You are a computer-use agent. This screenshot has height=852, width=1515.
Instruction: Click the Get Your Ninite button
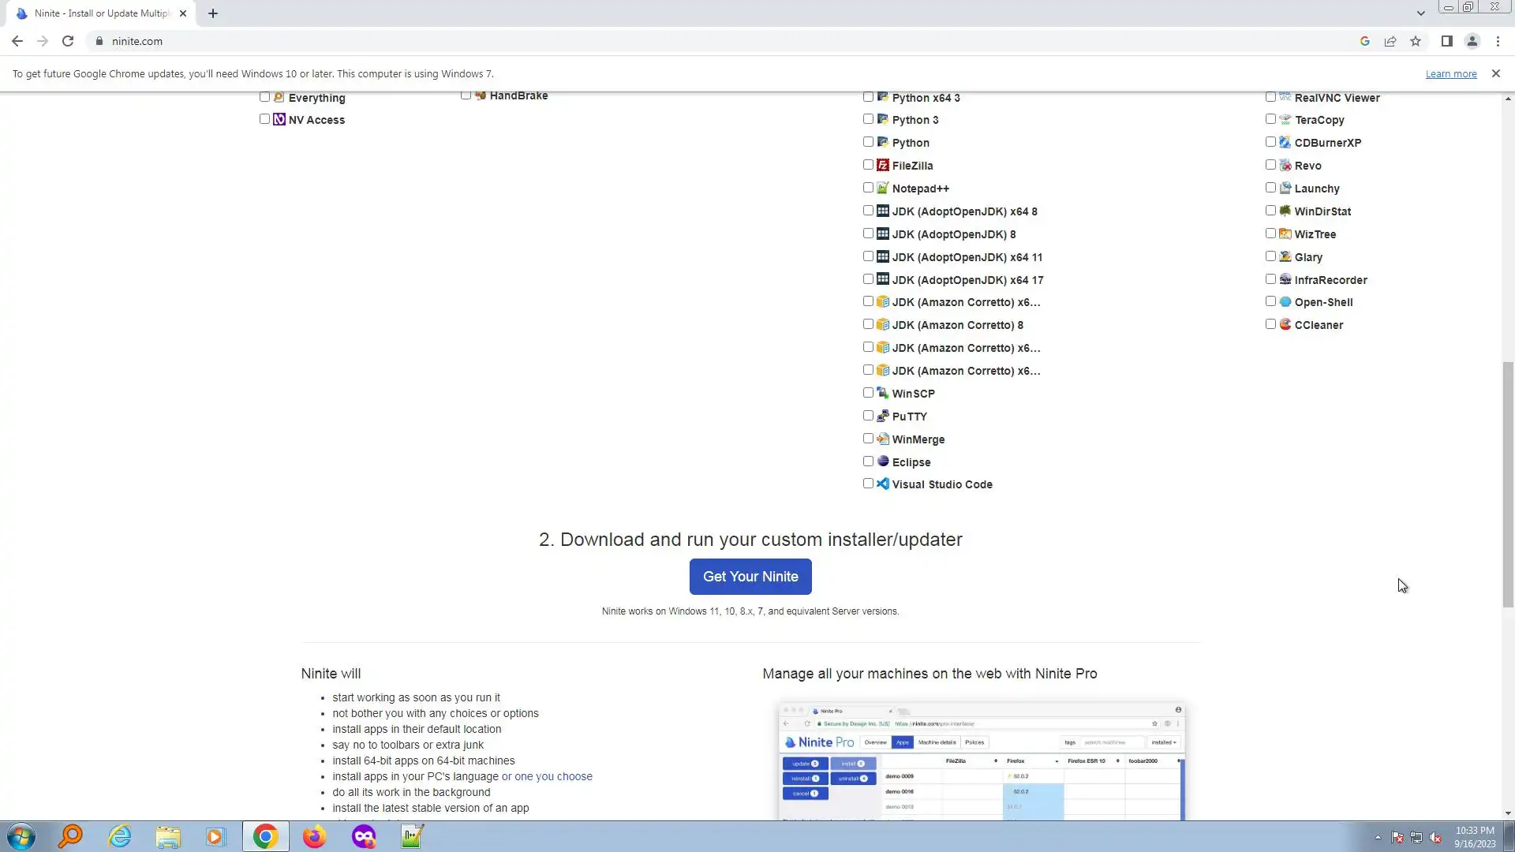click(x=750, y=577)
